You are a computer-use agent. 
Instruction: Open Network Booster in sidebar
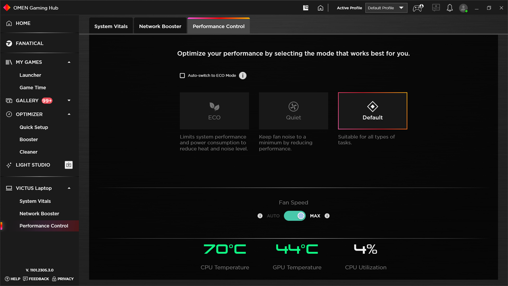tap(40, 213)
